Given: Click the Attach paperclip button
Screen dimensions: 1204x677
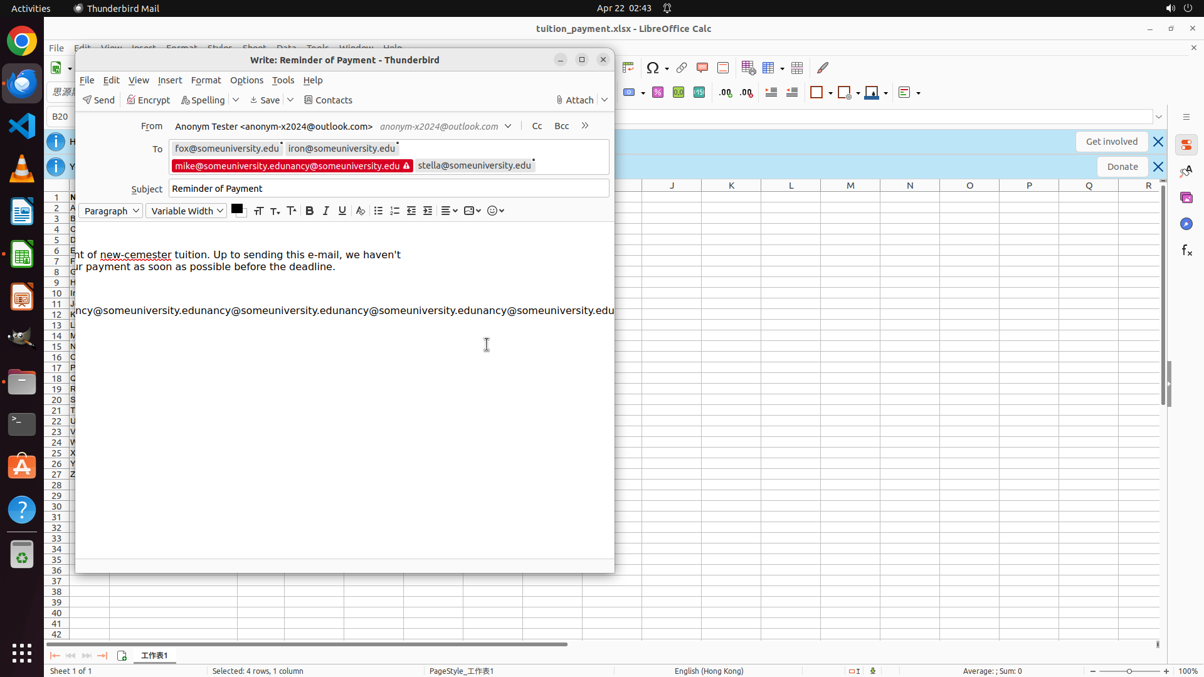Looking at the screenshot, I should (574, 100).
